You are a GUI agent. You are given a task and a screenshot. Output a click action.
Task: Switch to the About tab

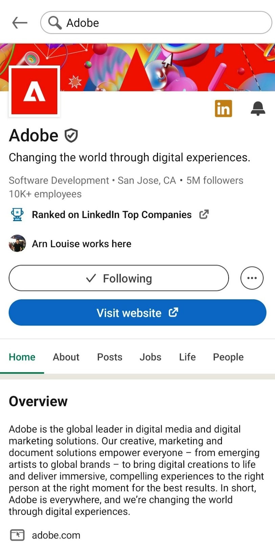click(x=66, y=357)
